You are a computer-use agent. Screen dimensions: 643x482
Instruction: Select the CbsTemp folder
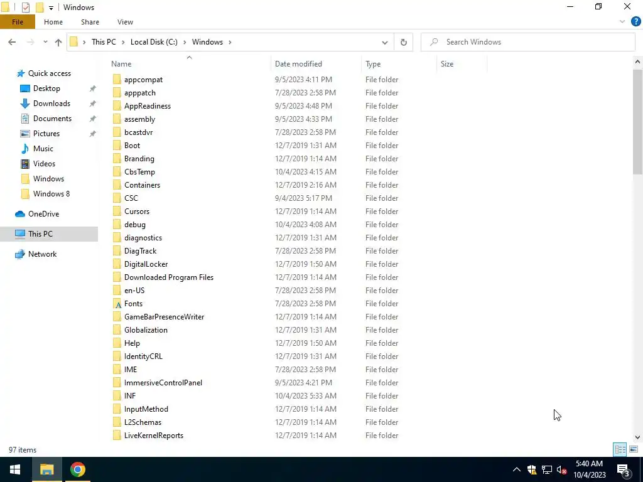pyautogui.click(x=139, y=172)
